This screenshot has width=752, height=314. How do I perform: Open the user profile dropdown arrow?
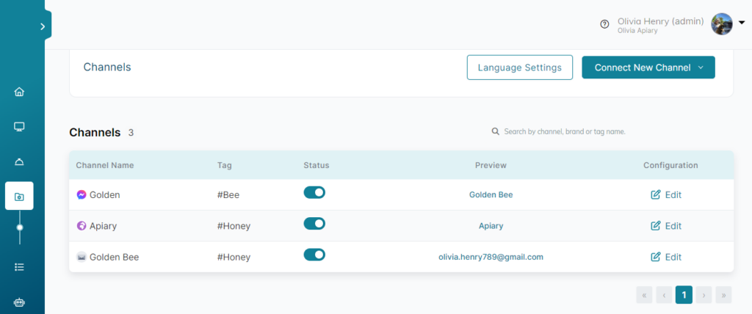(742, 23)
